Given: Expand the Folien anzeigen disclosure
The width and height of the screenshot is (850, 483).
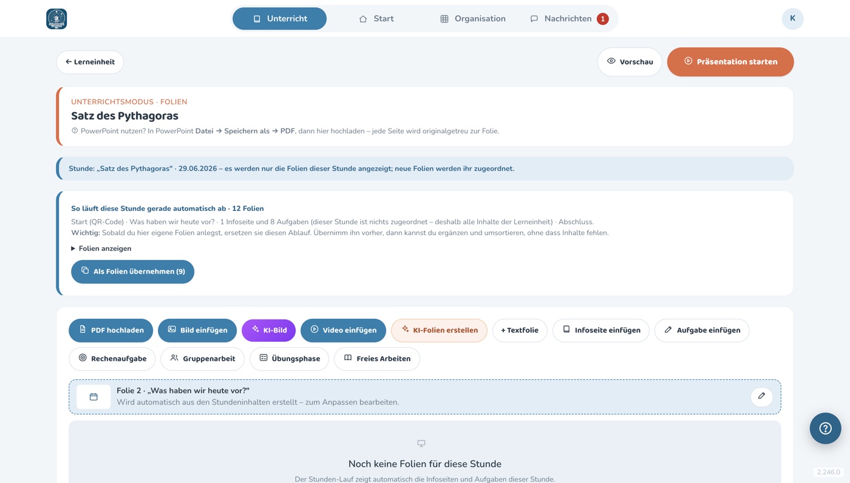Looking at the screenshot, I should (101, 248).
